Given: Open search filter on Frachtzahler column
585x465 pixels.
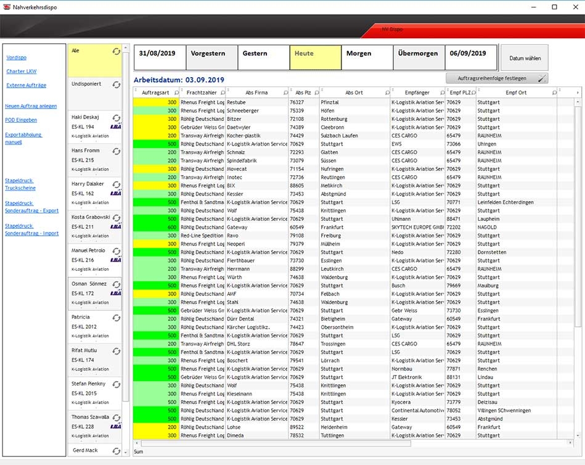Looking at the screenshot, I should [223, 93].
